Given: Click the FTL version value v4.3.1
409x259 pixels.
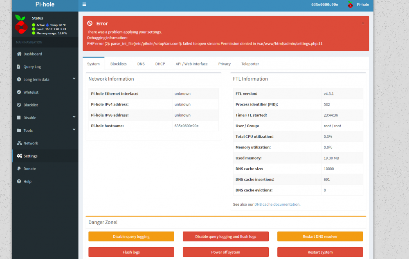Looking at the screenshot, I should (x=329, y=94).
